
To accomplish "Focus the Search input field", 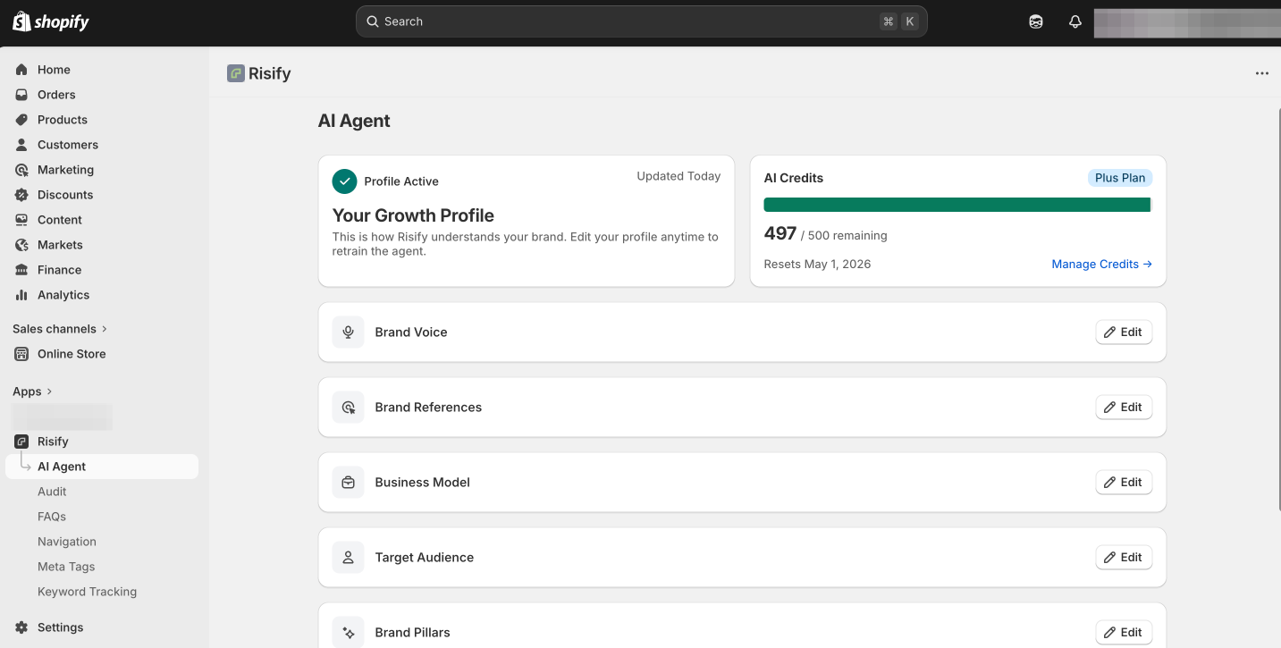I will (x=626, y=21).
